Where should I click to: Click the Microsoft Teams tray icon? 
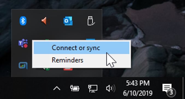tap(23, 43)
